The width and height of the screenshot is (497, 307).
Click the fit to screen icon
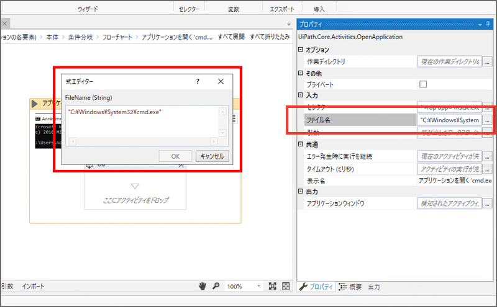[x=272, y=286]
